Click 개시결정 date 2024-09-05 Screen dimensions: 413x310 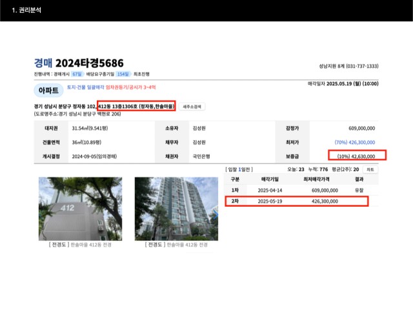point(94,156)
